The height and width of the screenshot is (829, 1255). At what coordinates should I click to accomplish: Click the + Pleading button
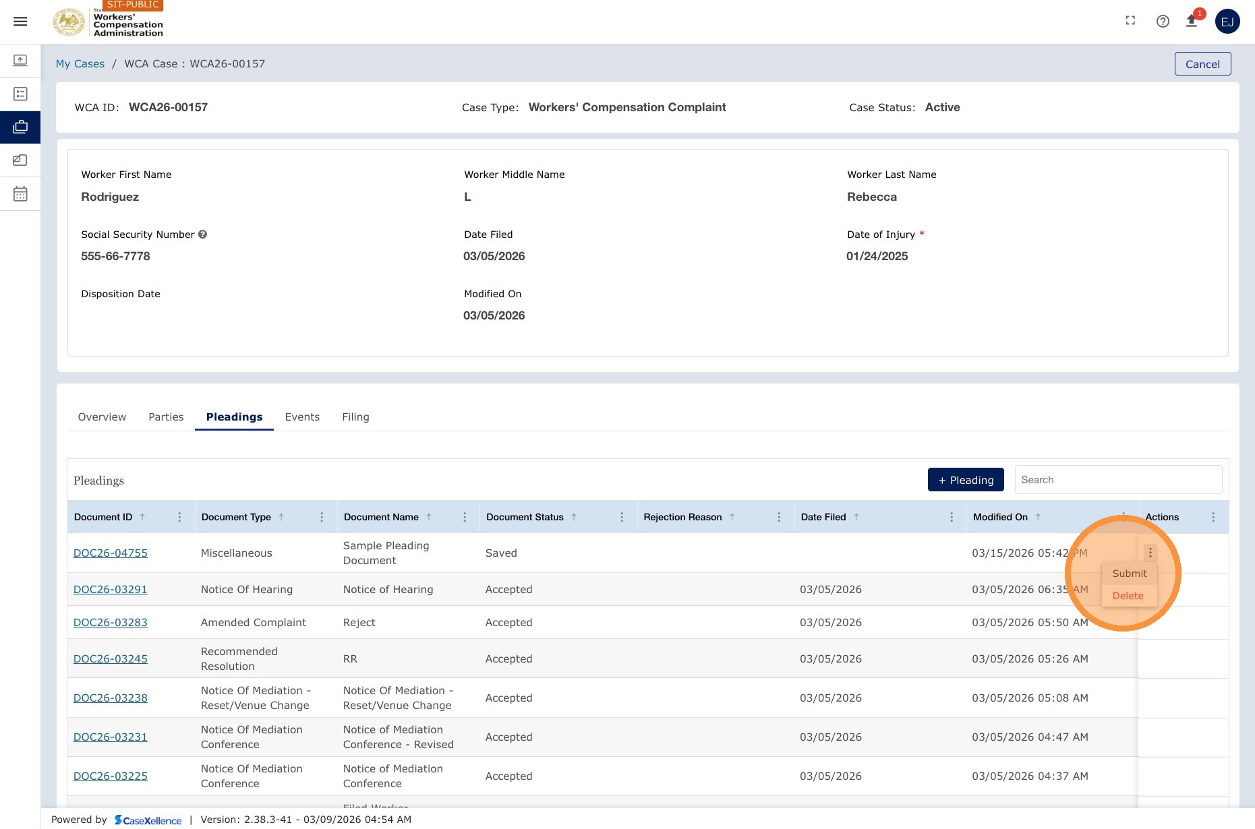(966, 480)
